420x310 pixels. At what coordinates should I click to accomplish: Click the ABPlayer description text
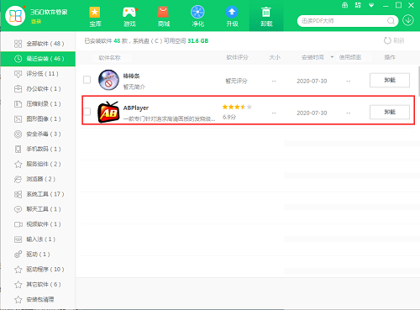click(x=170, y=119)
